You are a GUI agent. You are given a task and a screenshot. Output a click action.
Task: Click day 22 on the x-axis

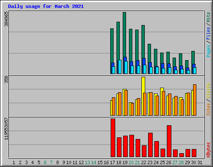point(144,162)
